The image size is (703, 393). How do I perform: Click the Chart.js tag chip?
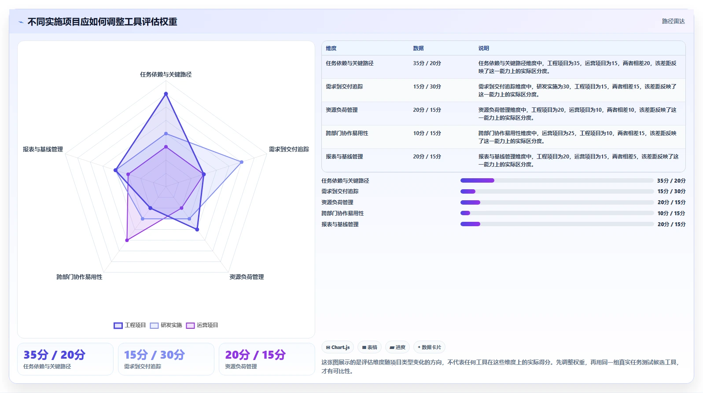[x=338, y=347]
